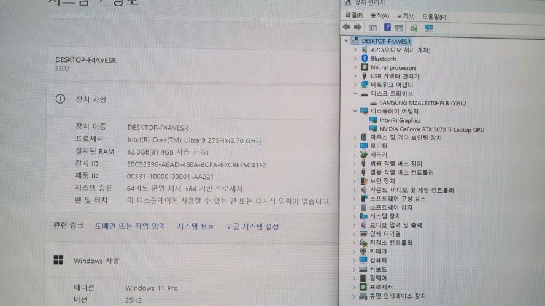Click the SAMSUNG disk drive icon
The image size is (545, 306).
[x=373, y=103]
